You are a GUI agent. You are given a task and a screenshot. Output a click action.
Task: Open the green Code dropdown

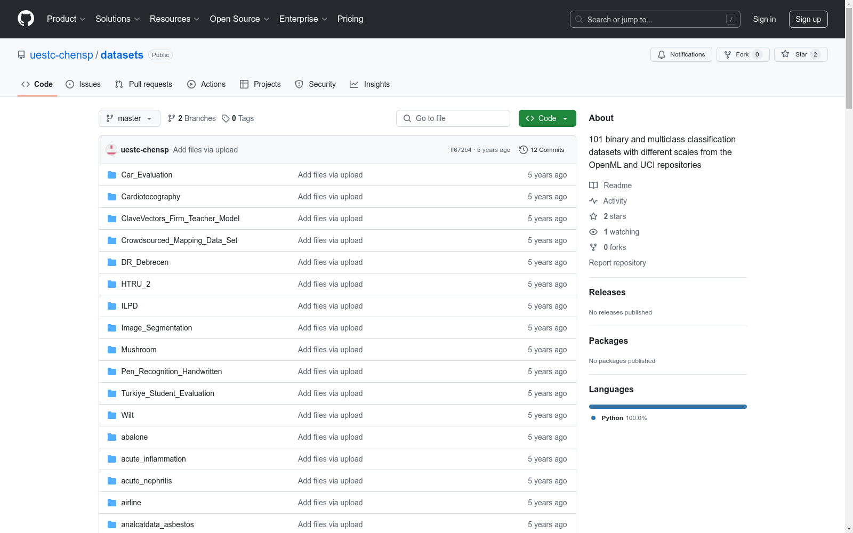(547, 118)
